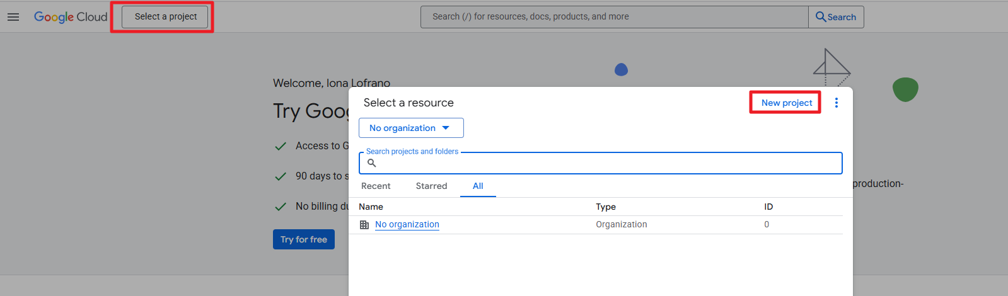Click the ID value 0 cell
Viewport: 1008px width, 296px height.
click(767, 224)
